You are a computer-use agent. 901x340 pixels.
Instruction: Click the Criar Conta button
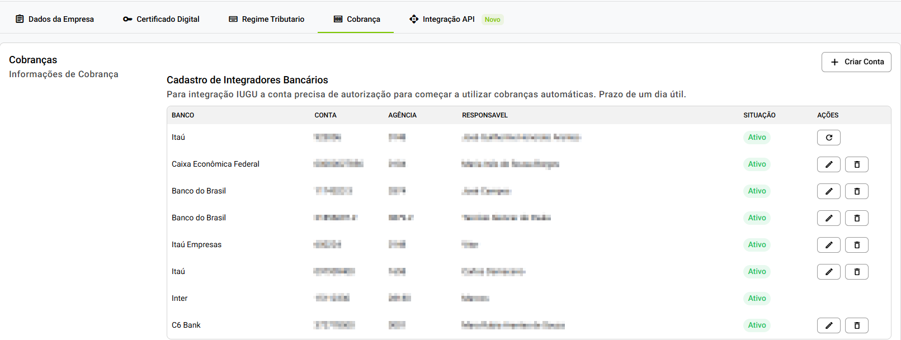(x=856, y=62)
